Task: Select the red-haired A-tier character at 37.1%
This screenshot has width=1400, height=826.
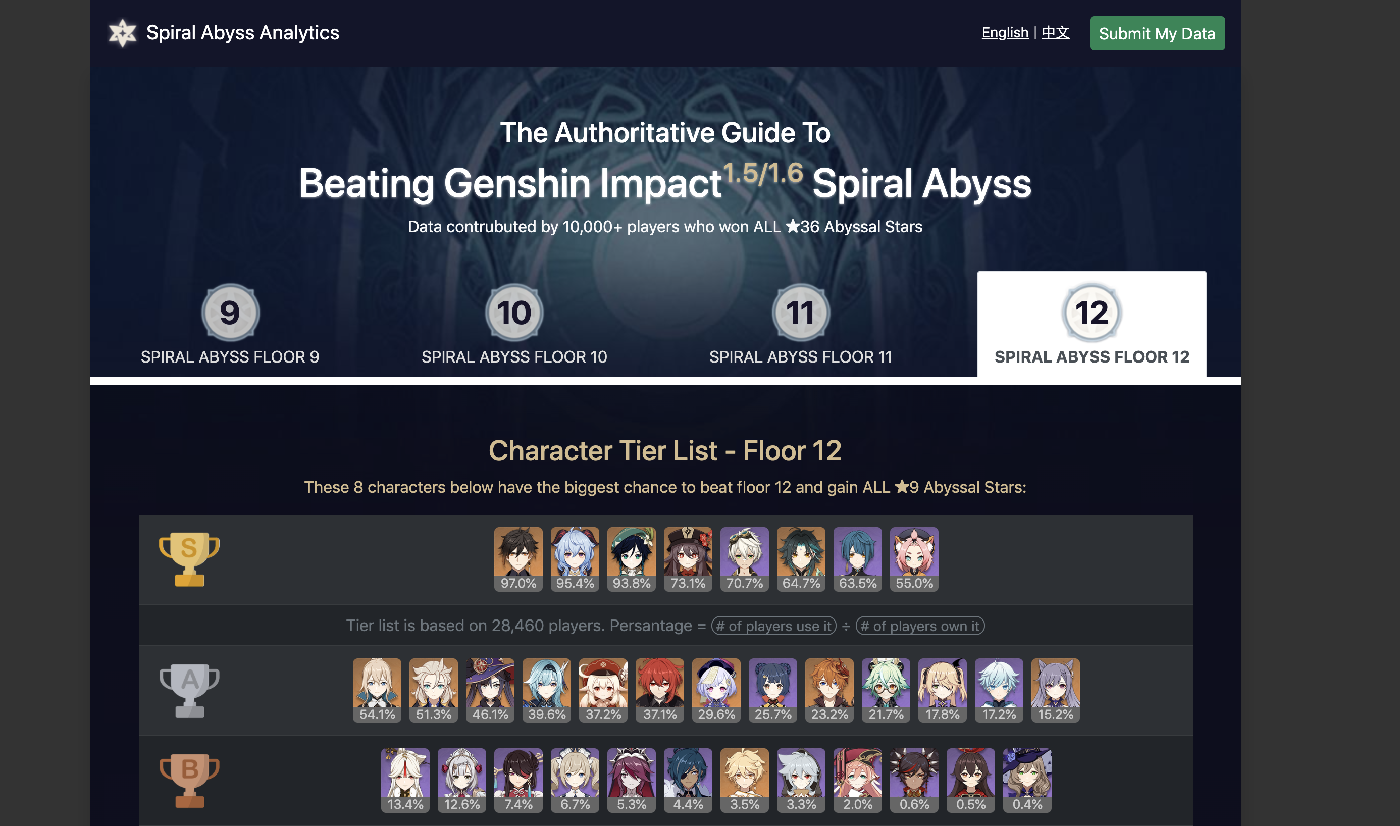Action: click(x=660, y=691)
